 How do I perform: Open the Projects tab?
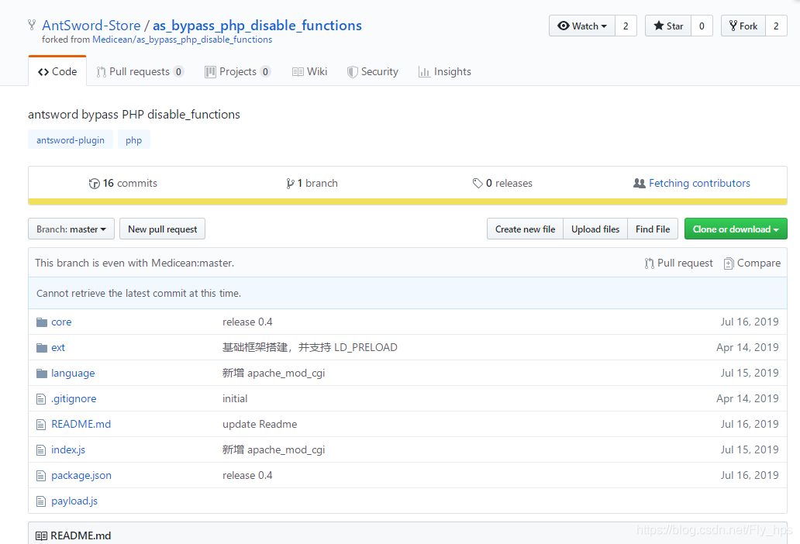click(x=238, y=72)
